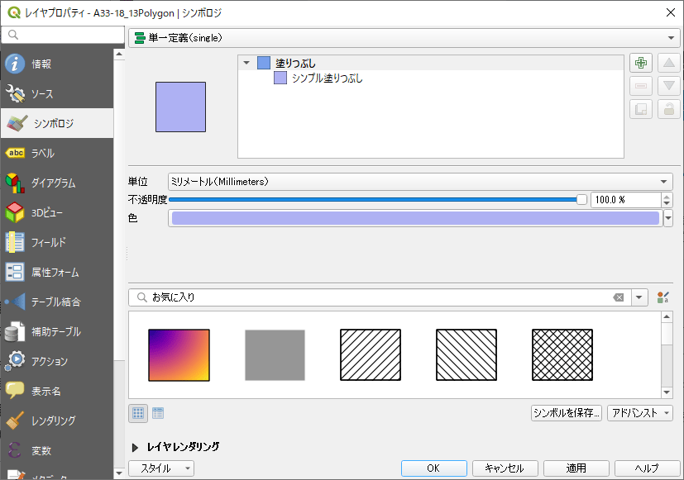Image resolution: width=684 pixels, height=480 pixels.
Task: Click the 変数 epsilon icon
Action: tap(15, 450)
